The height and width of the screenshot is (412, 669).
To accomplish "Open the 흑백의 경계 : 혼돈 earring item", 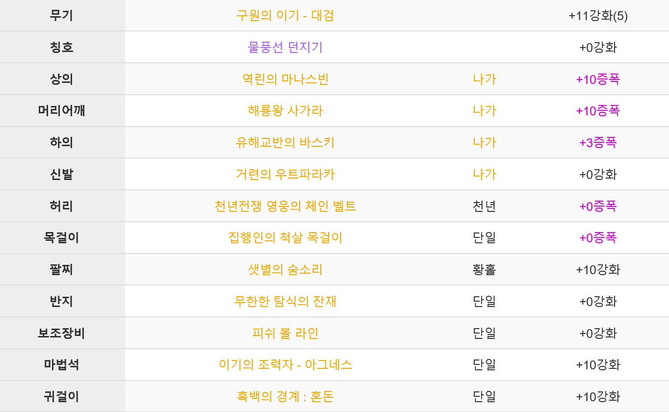I will [285, 396].
